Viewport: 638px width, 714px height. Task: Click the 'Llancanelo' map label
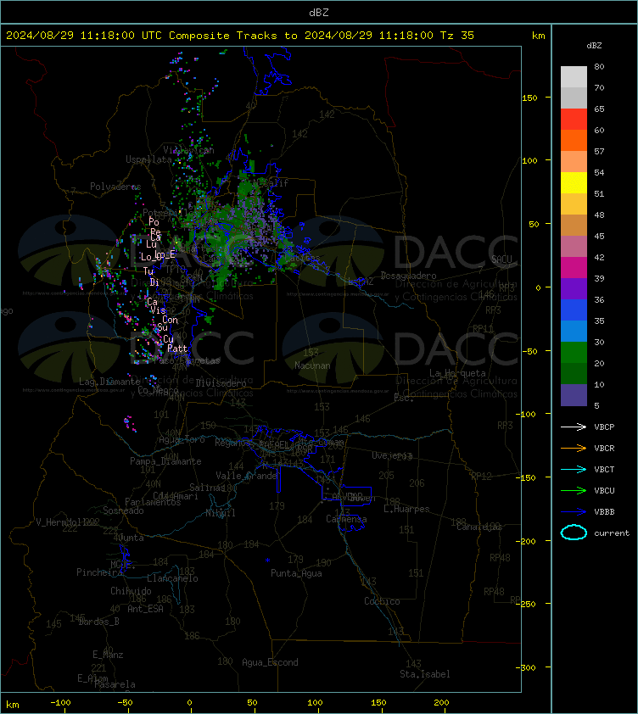[x=172, y=577]
